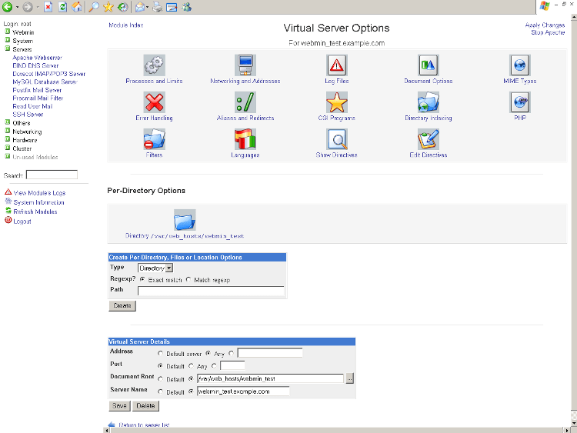Click browser Forward arrow button
Viewport: 577px width, 433px height.
point(28,7)
